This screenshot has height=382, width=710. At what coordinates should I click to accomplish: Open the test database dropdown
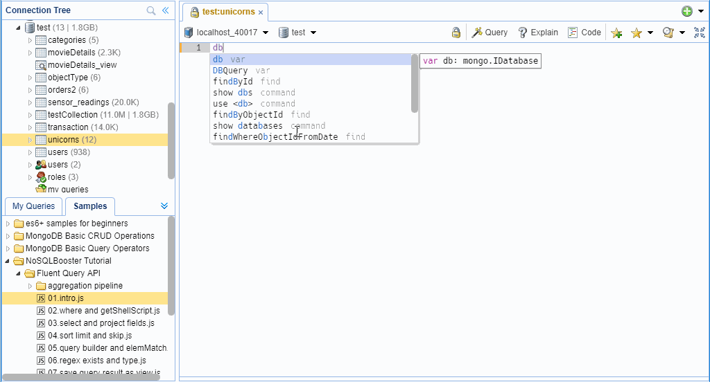tap(297, 33)
